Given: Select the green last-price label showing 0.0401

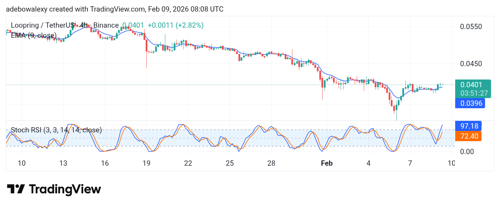Looking at the screenshot, I should pyautogui.click(x=471, y=84).
